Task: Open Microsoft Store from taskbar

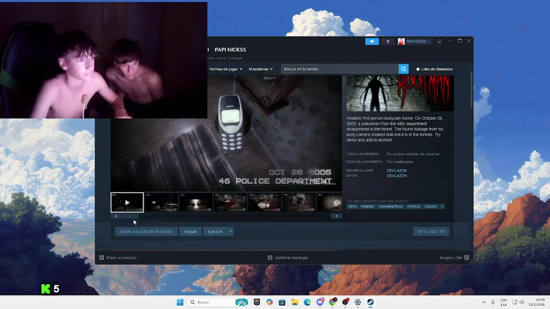Action: pos(282,302)
